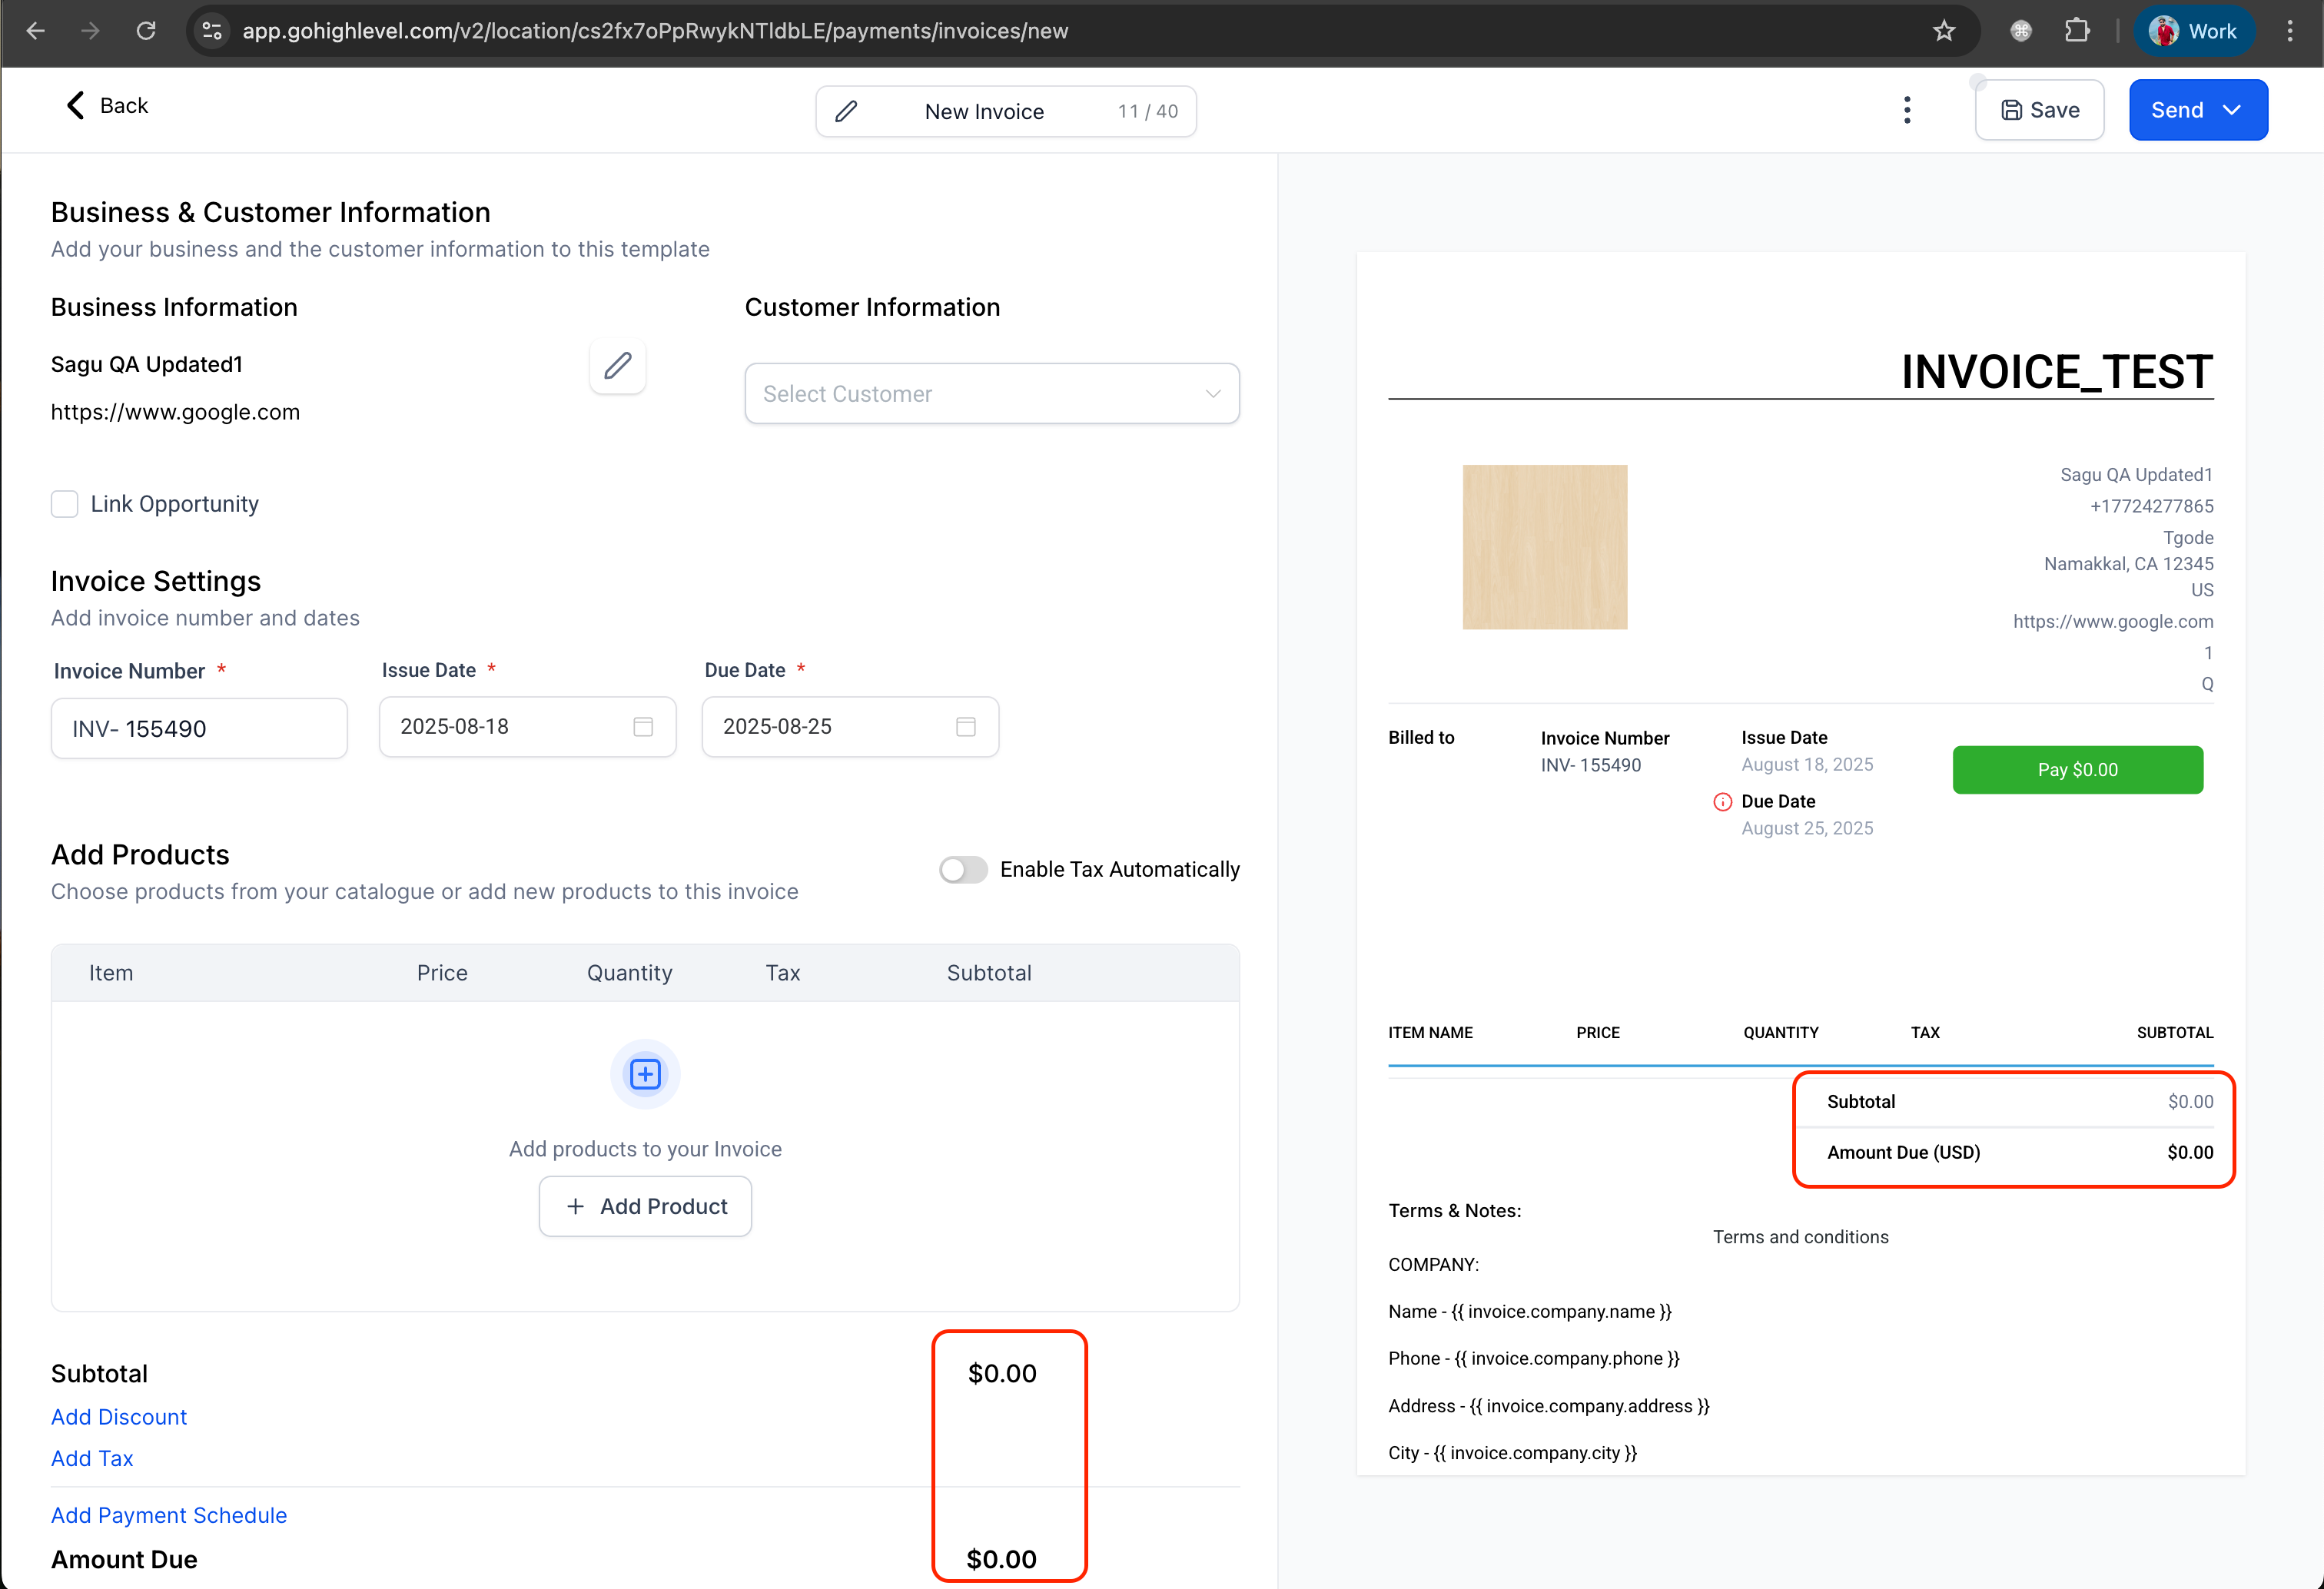
Task: Go Back to the invoices list
Action: tap(107, 106)
